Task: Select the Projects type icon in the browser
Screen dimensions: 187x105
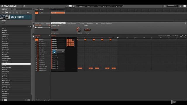Action: (x=3, y=13)
